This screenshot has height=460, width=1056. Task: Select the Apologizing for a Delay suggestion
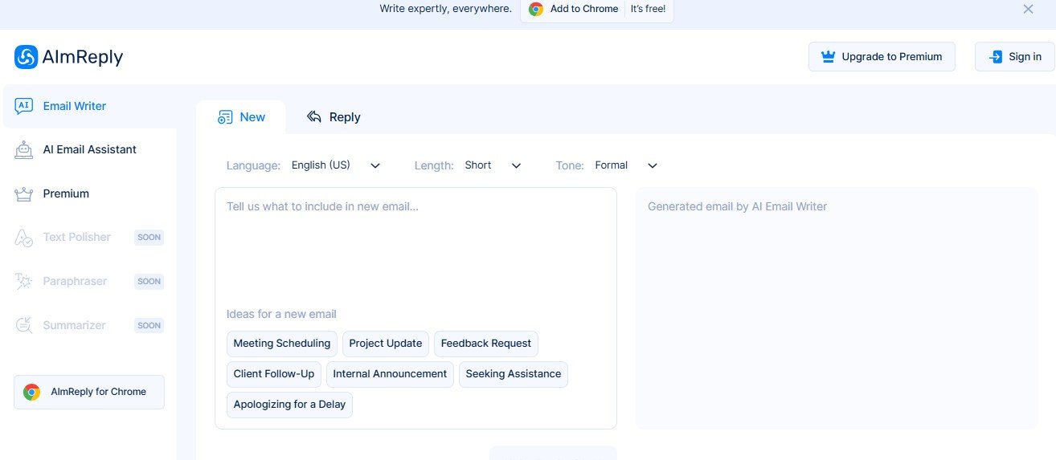tap(289, 405)
